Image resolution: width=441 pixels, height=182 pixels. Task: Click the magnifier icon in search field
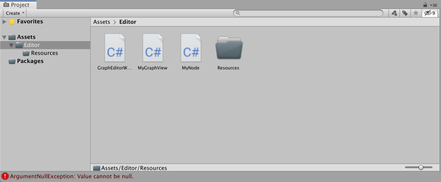(238, 13)
